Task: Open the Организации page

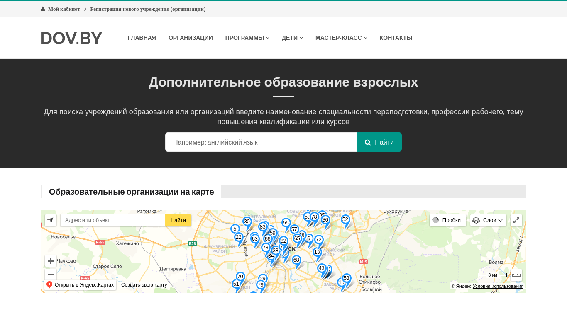Action: coord(191,38)
